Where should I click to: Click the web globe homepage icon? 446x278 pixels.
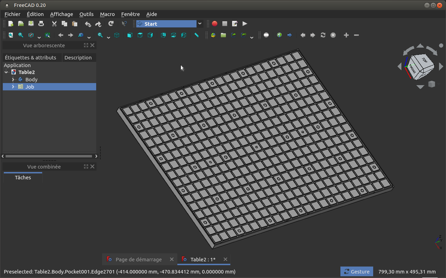click(279, 35)
